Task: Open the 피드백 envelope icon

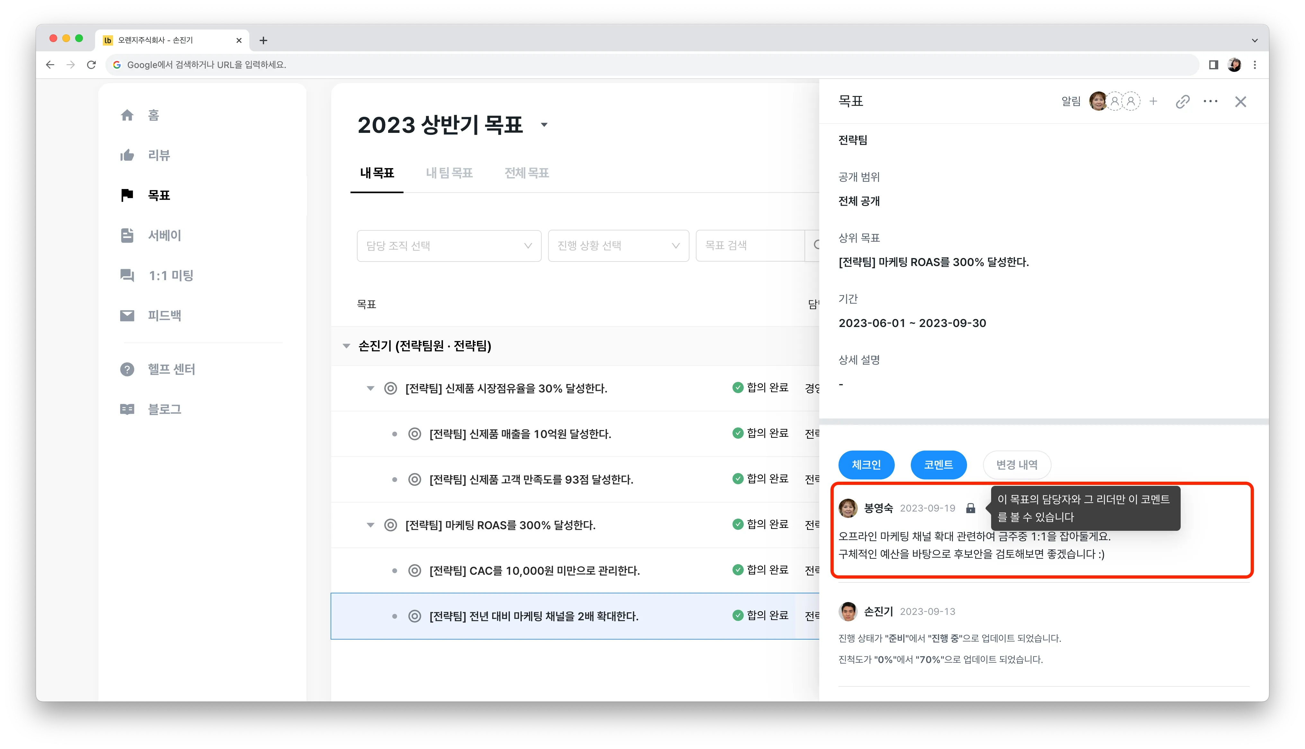Action: (x=127, y=315)
